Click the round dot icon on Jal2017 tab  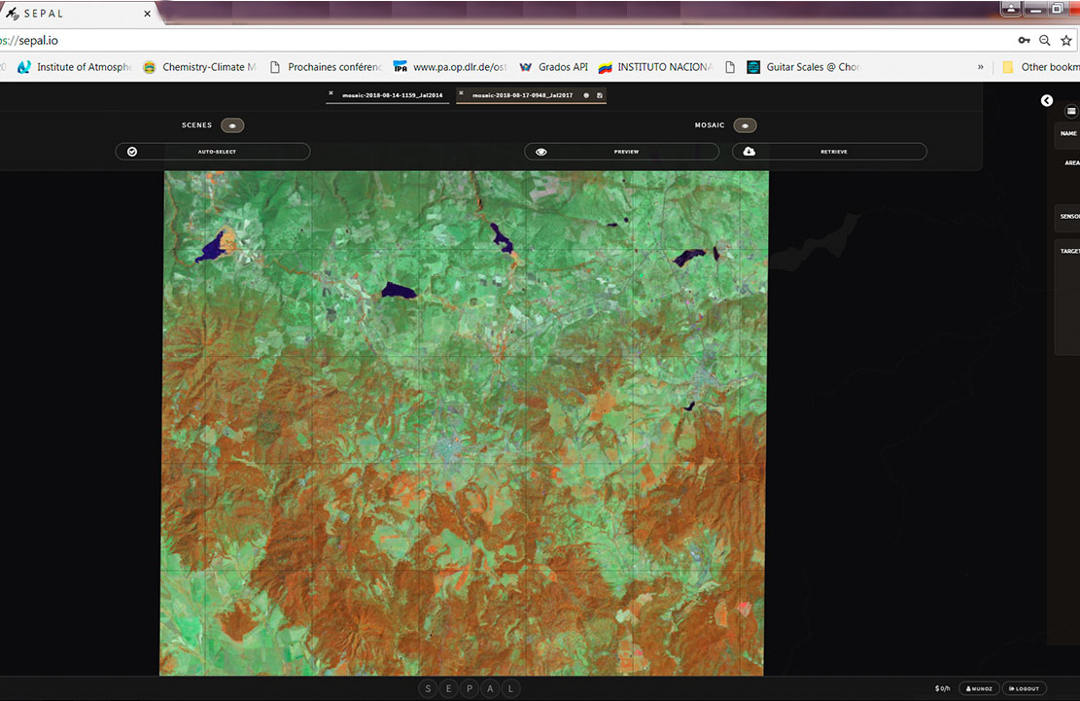pyautogui.click(x=586, y=95)
